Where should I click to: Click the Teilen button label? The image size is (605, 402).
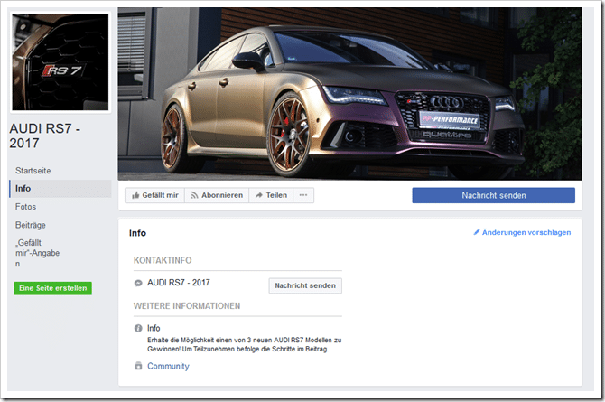276,195
